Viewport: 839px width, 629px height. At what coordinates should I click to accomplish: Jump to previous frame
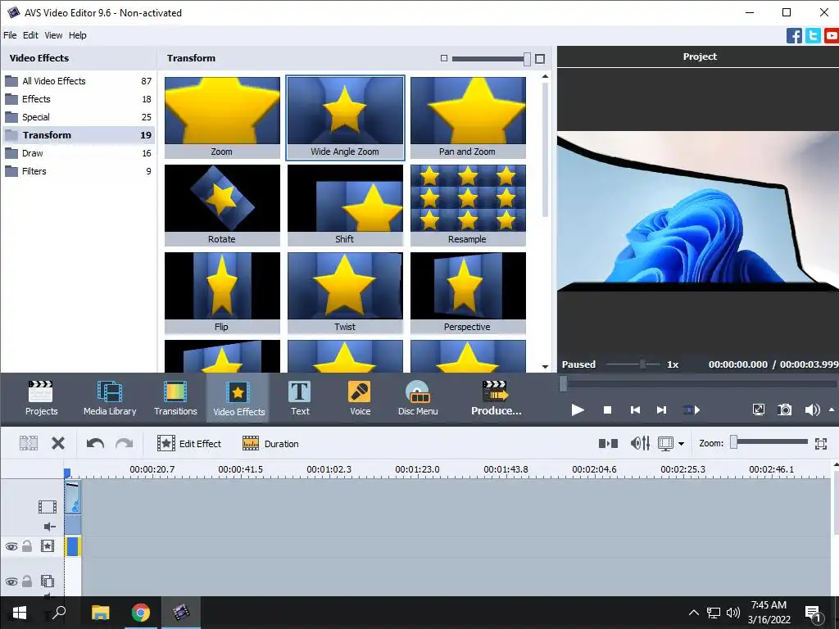(635, 410)
